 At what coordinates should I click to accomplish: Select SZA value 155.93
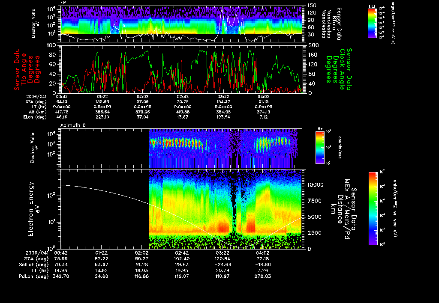pos(102,102)
